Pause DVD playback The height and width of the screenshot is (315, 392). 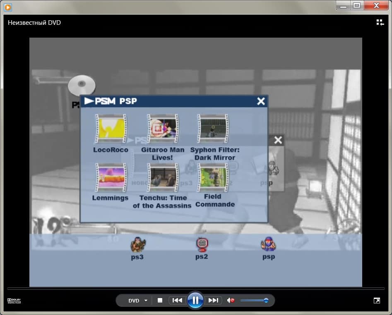click(x=195, y=300)
